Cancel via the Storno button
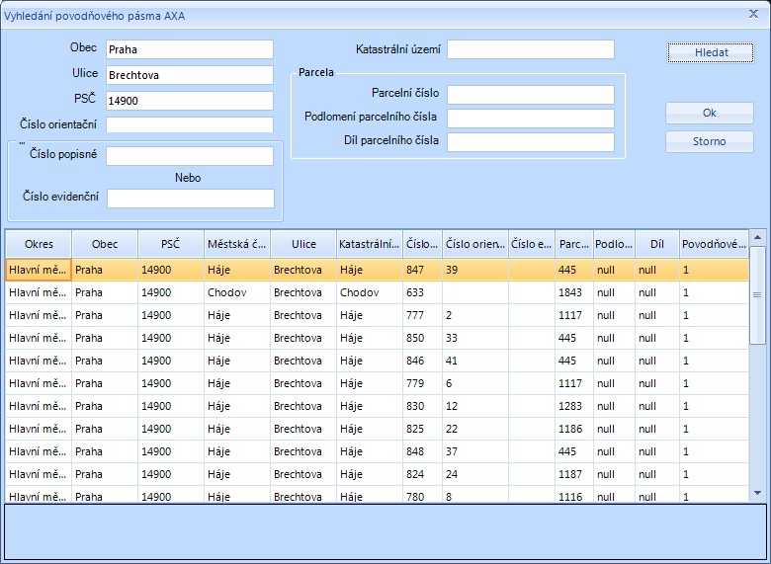Image resolution: width=771 pixels, height=564 pixels. point(710,141)
